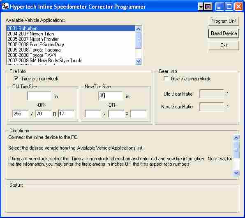This screenshot has height=218, width=245.
Task: Click the old tire rim field showing 17
Action: (x=66, y=114)
